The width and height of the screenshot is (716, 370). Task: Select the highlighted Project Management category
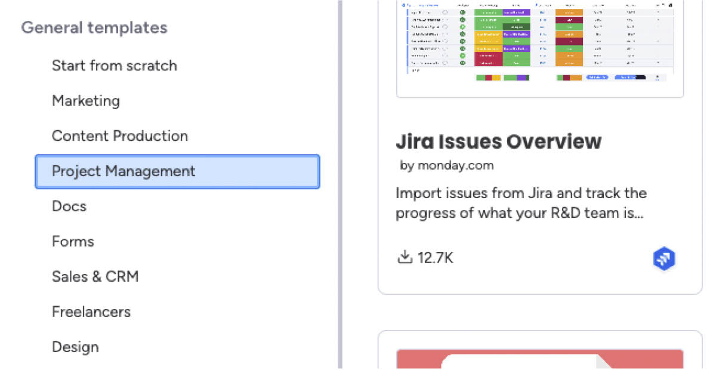click(177, 171)
